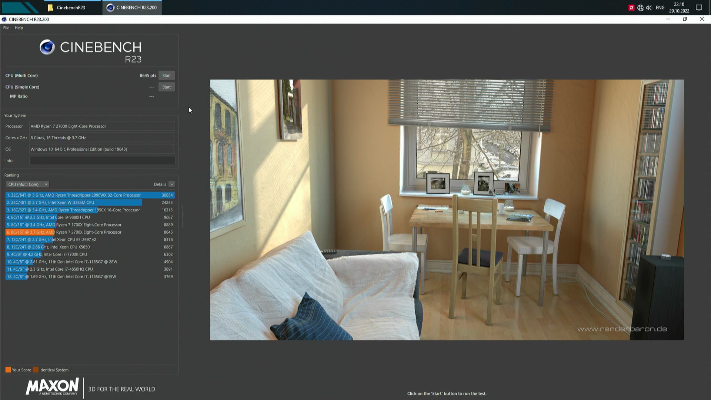Click the brown Identical System swatch
This screenshot has height=400, width=711.
coord(36,370)
